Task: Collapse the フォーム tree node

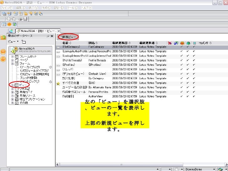Action: click(x=13, y=64)
